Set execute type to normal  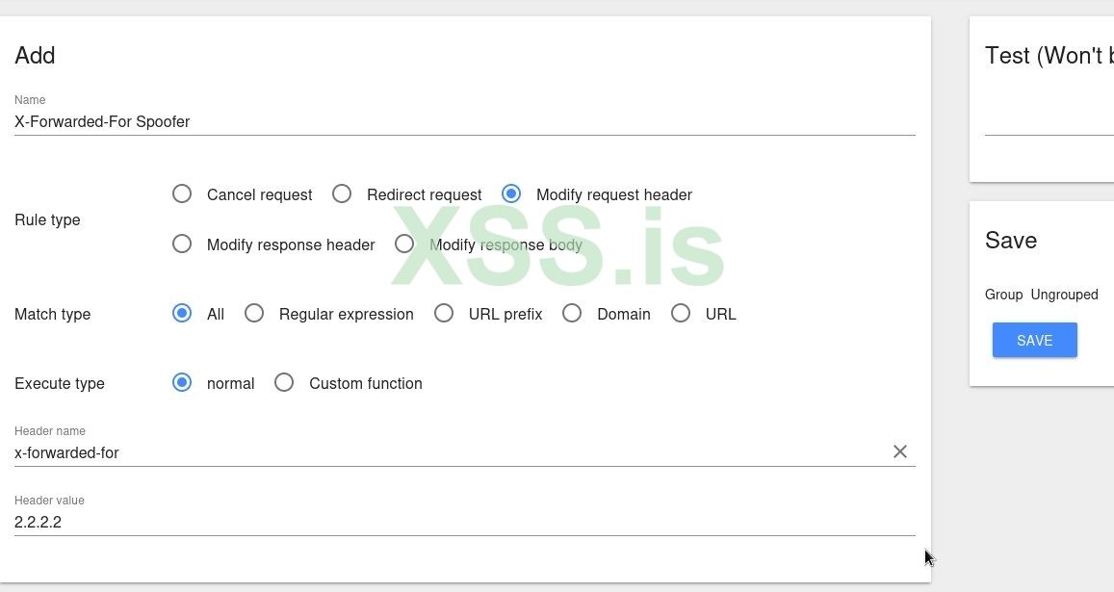[182, 383]
